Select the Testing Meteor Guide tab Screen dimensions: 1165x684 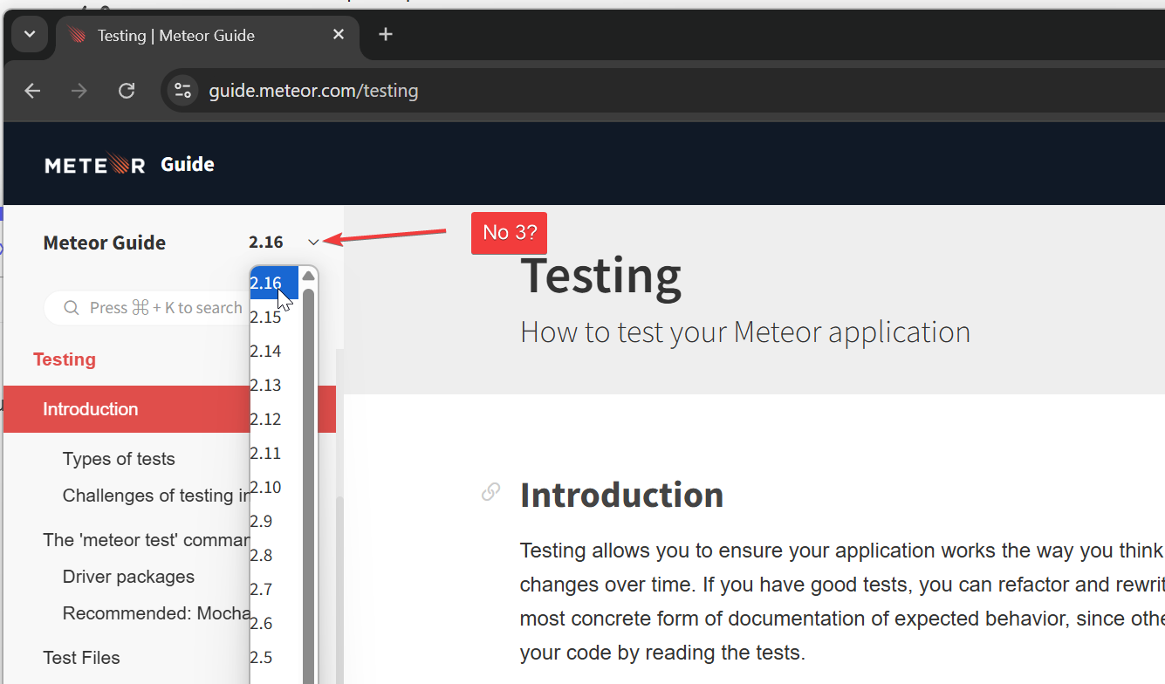[x=207, y=36]
